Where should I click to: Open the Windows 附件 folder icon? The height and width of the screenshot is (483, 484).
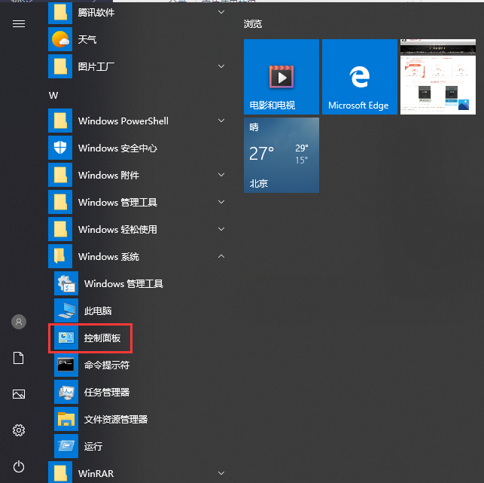coord(60,175)
